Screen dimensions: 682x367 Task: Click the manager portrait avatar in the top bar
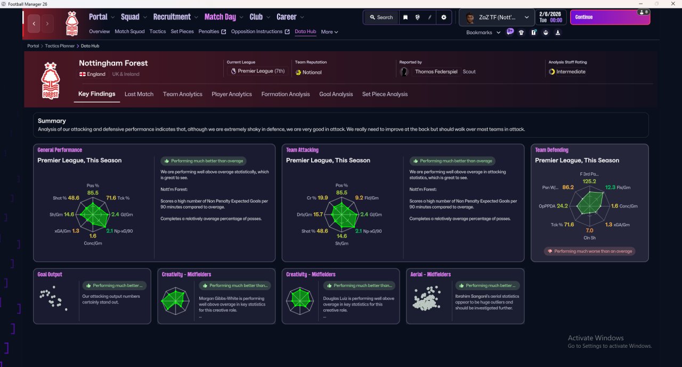point(470,18)
